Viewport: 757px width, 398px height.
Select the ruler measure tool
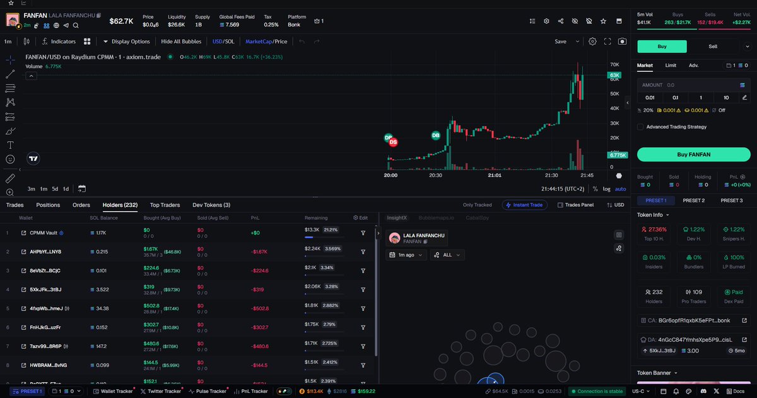(x=11, y=178)
